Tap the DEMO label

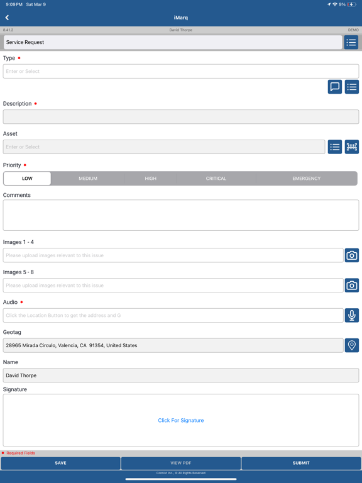point(353,30)
